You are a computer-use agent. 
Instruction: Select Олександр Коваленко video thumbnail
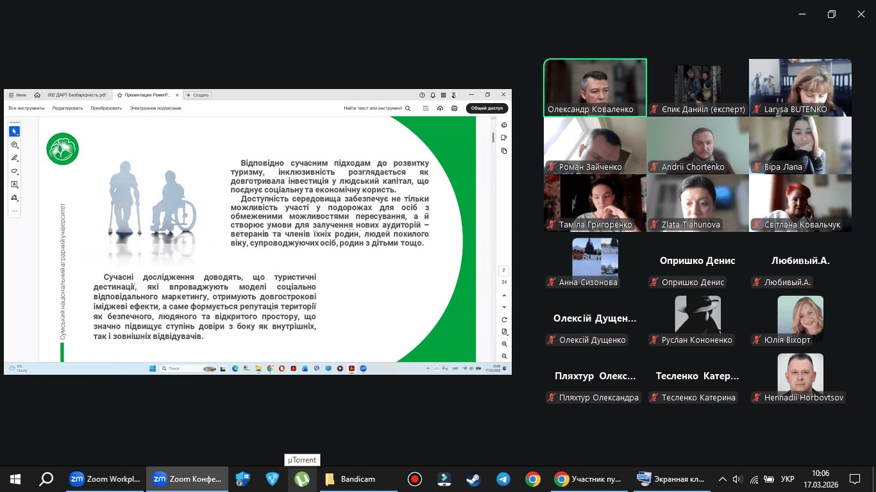pyautogui.click(x=595, y=87)
